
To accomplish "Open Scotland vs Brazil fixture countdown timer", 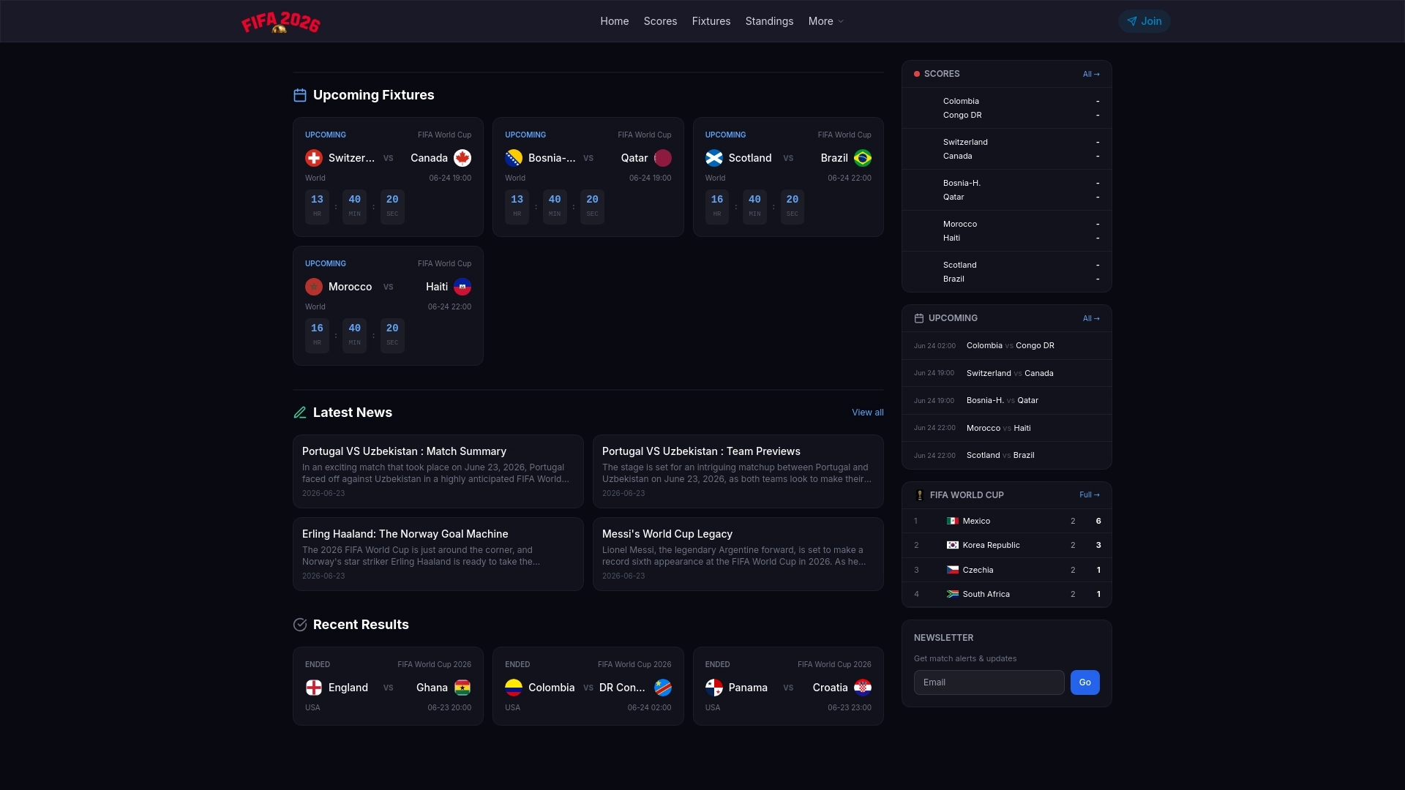I will pos(754,207).
